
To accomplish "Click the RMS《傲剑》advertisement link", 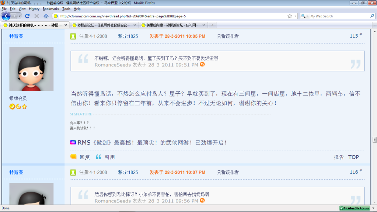I will (152, 142).
